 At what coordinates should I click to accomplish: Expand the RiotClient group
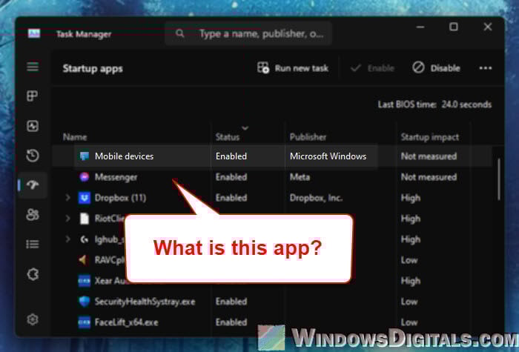point(68,219)
